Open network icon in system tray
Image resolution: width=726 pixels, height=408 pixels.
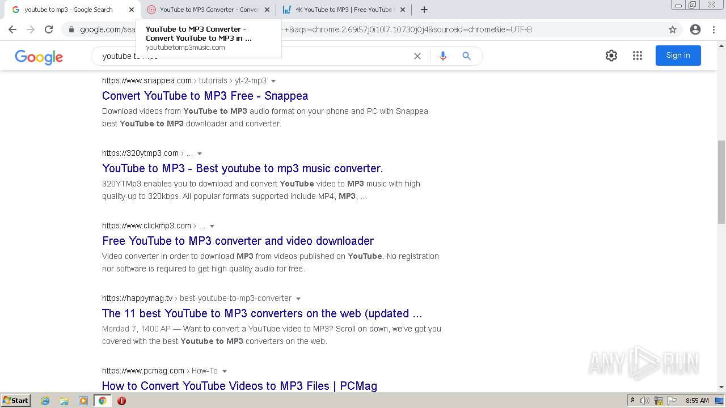pyautogui.click(x=659, y=401)
